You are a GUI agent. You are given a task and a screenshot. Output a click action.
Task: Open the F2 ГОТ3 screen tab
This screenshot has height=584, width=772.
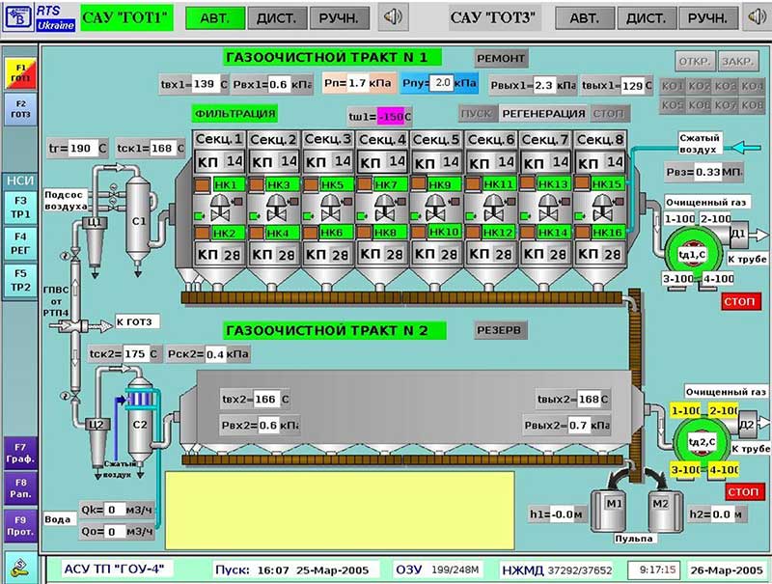pos(19,108)
